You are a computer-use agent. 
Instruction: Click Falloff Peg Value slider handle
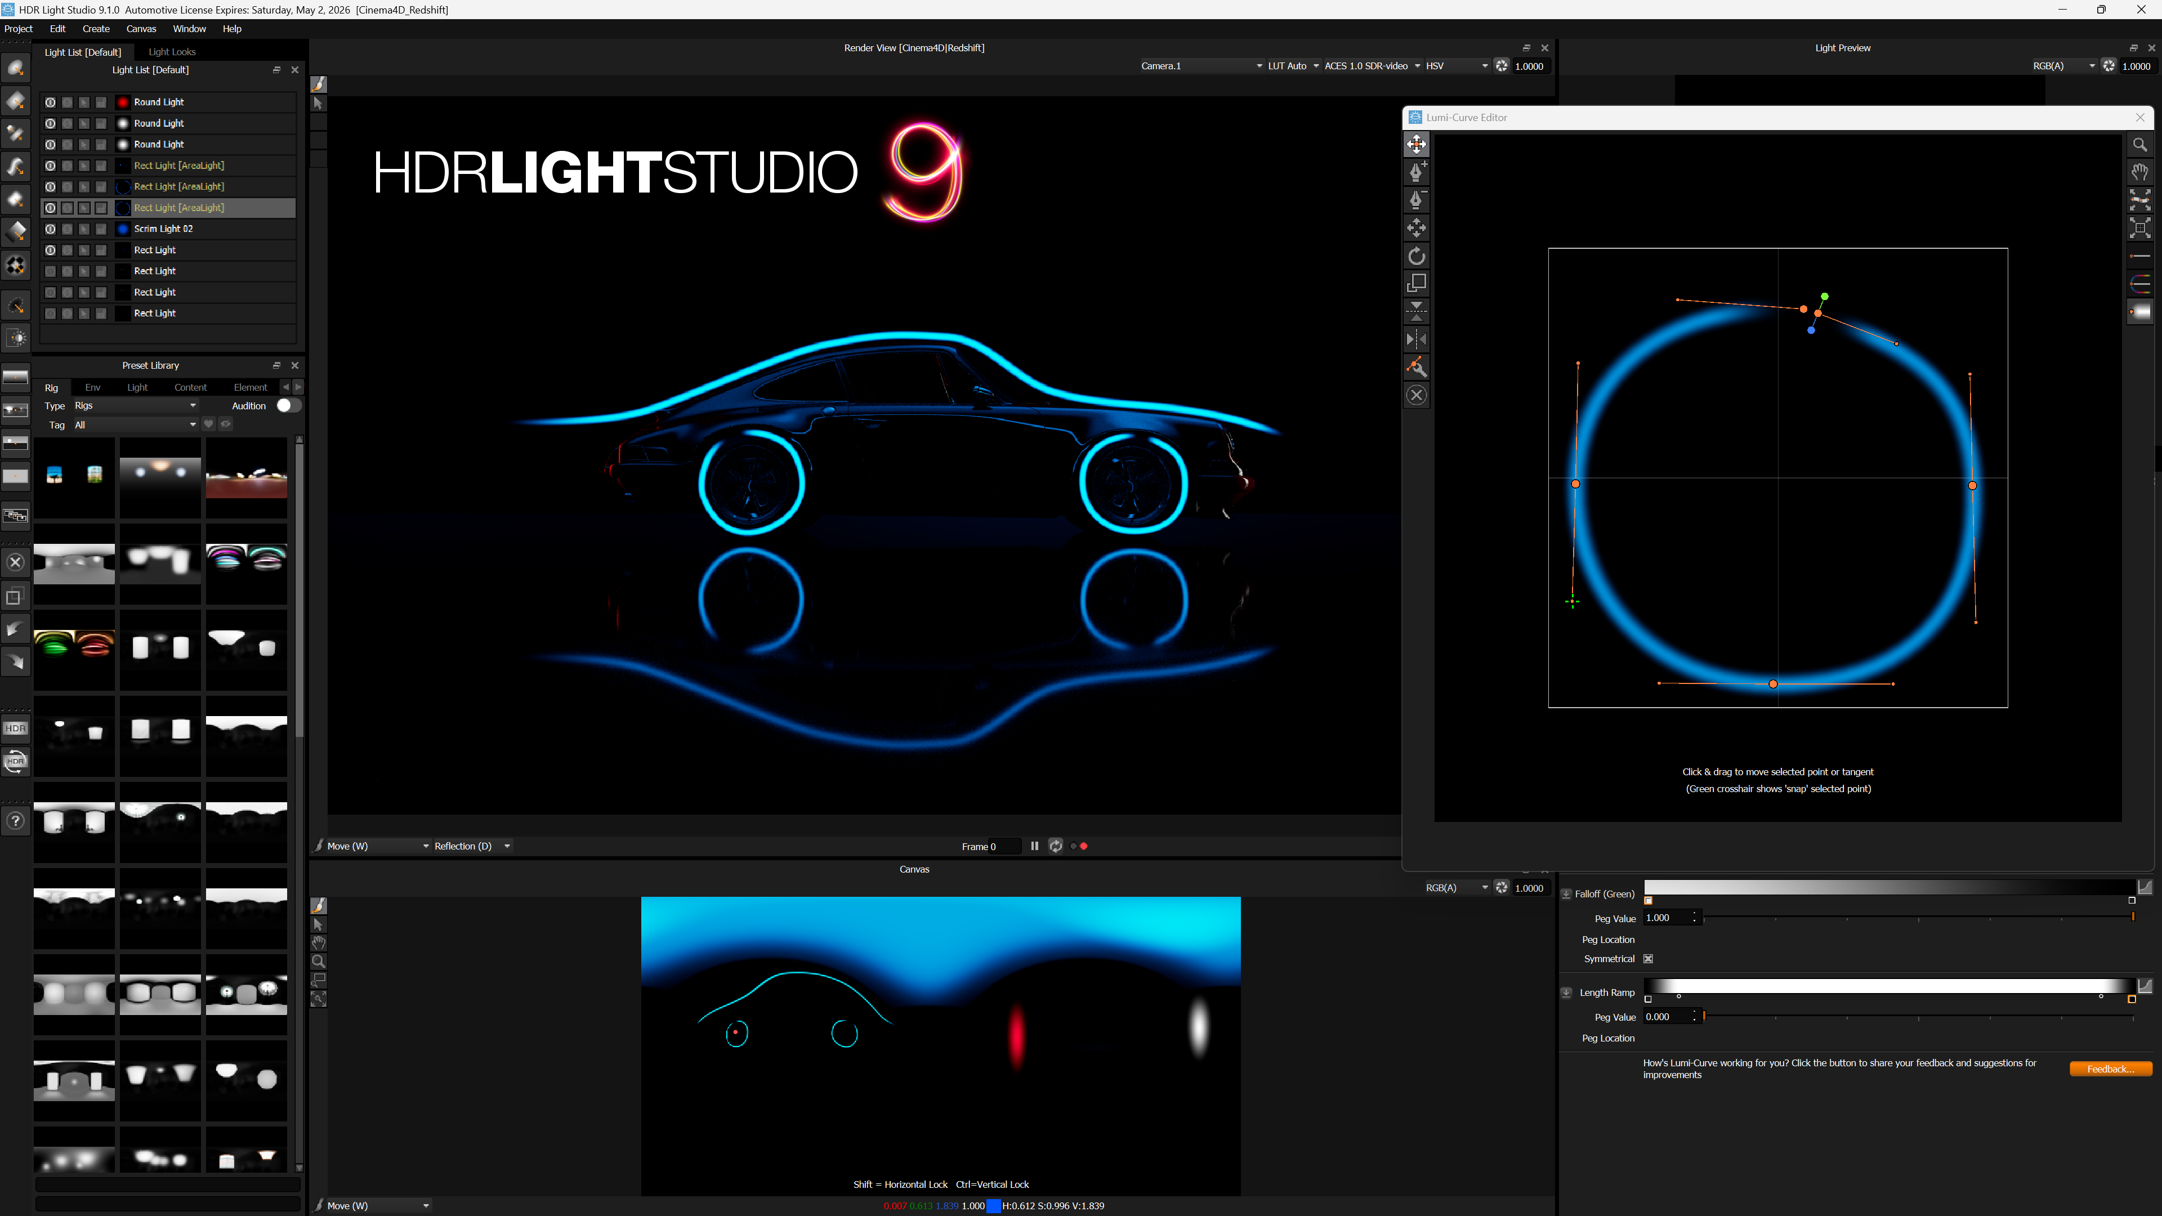point(2133,917)
